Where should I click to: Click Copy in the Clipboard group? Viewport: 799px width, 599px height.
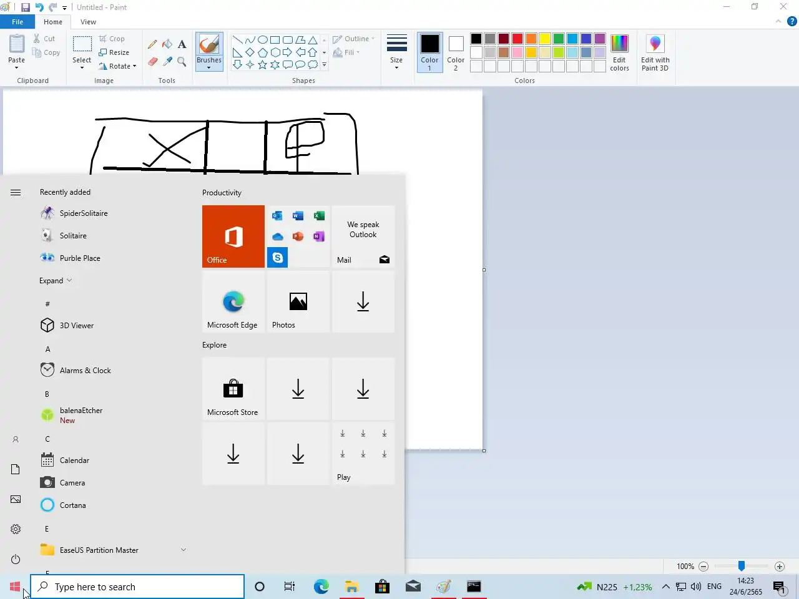click(x=46, y=53)
